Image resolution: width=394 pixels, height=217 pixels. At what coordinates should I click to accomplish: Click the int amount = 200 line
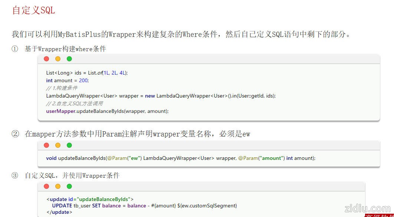[68, 80]
